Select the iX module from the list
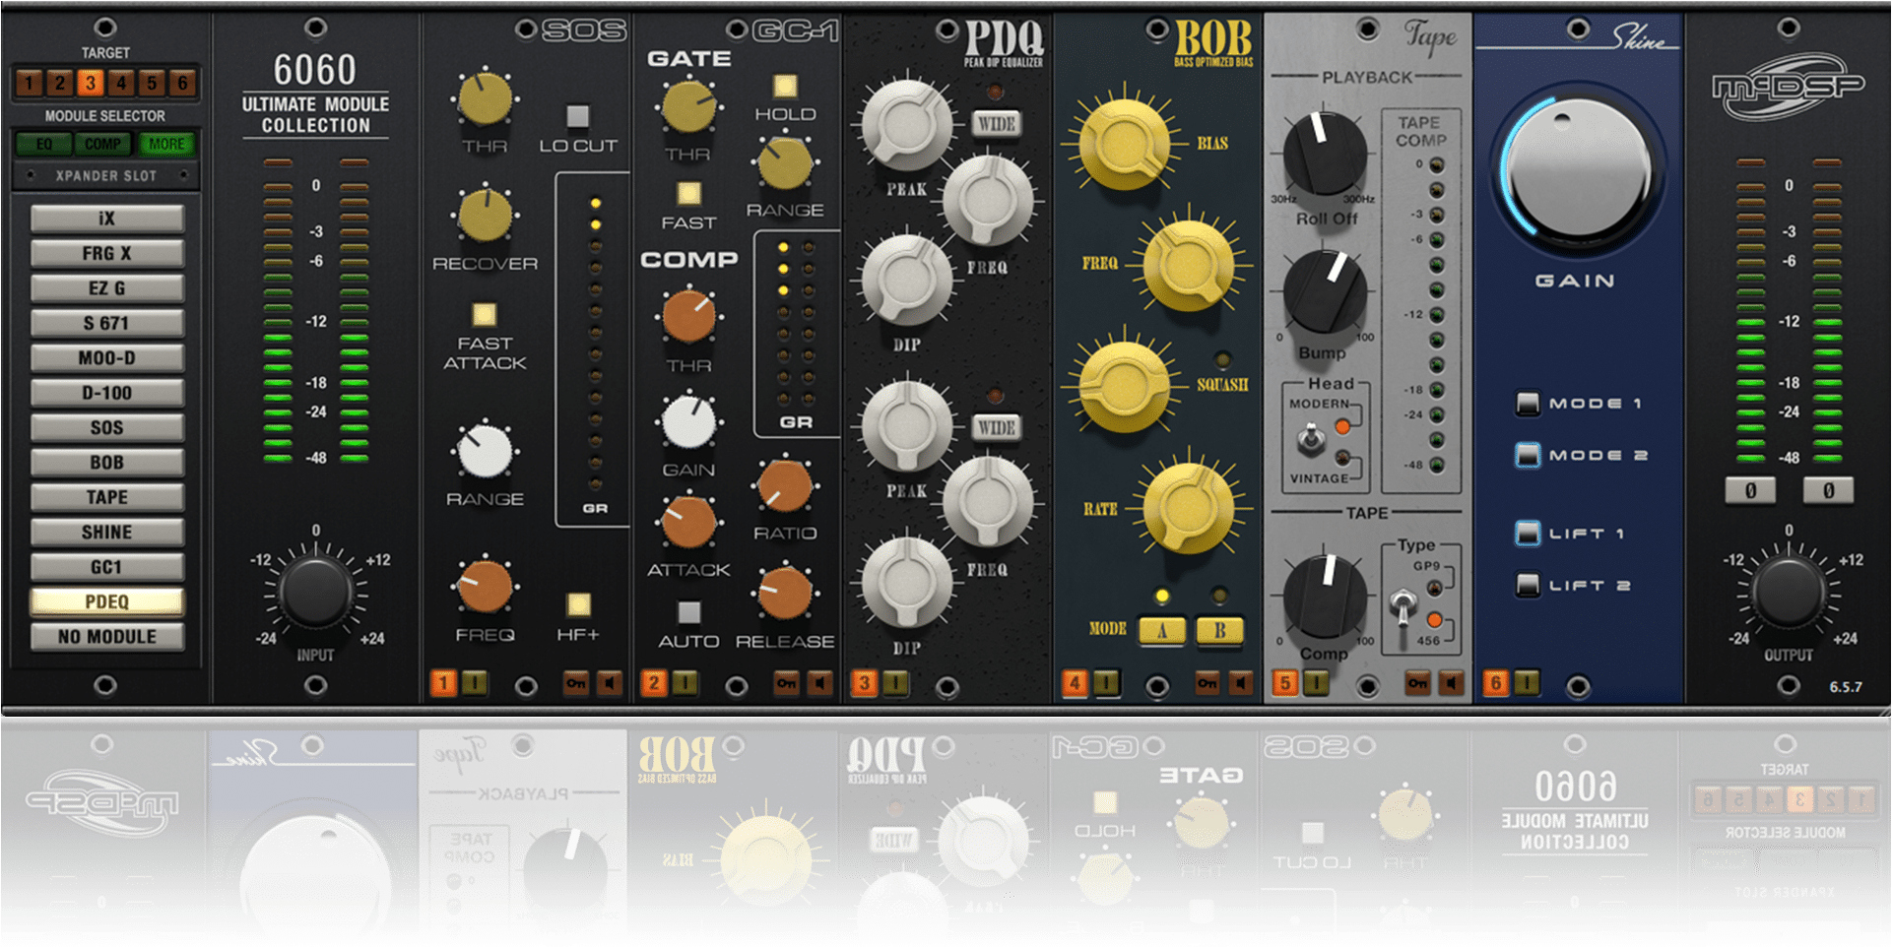The width and height of the screenshot is (1892, 947). pos(106,219)
